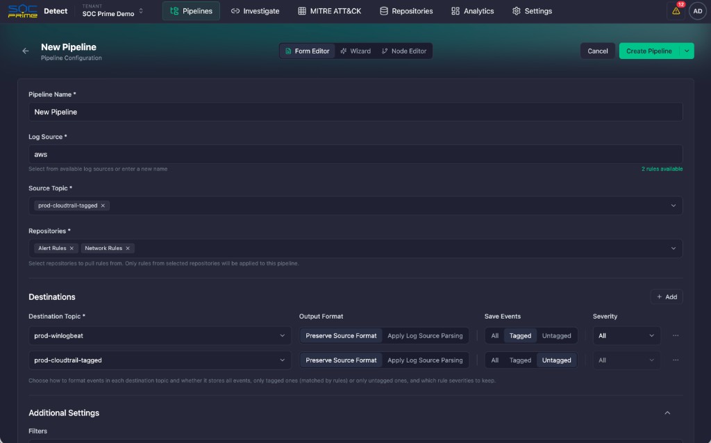This screenshot has width=711, height=443.
Task: Select Apply Log Source Parsing for prod-winlogbeat
Action: [x=425, y=336]
